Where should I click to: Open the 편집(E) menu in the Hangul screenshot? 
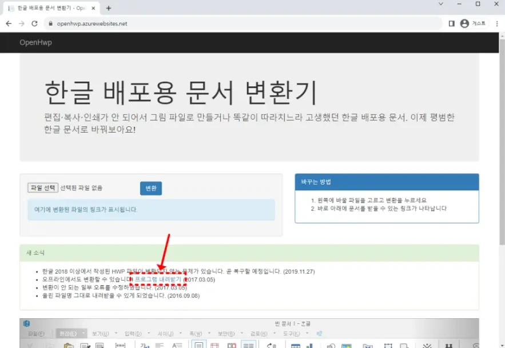(68, 334)
